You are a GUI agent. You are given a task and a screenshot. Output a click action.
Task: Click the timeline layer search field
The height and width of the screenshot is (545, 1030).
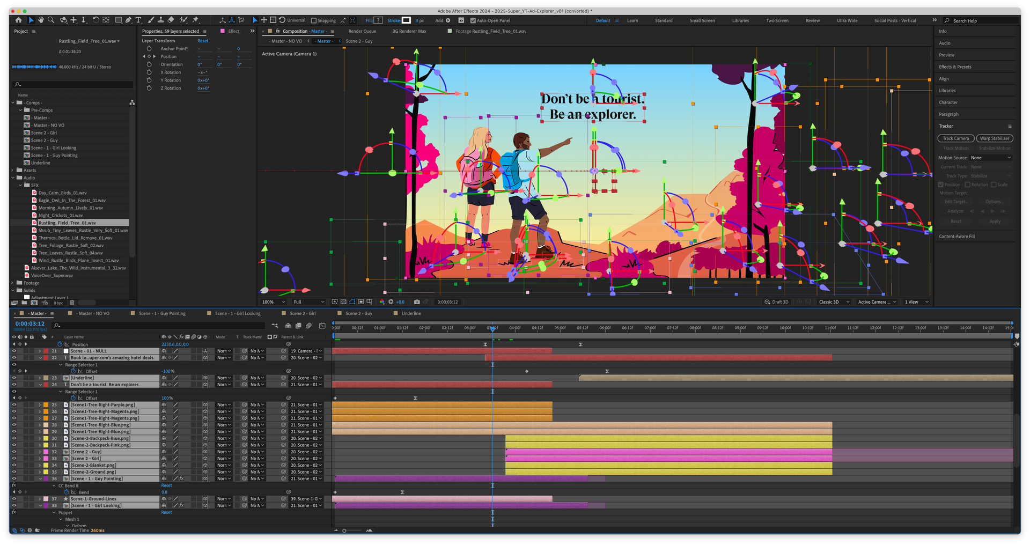[161, 326]
